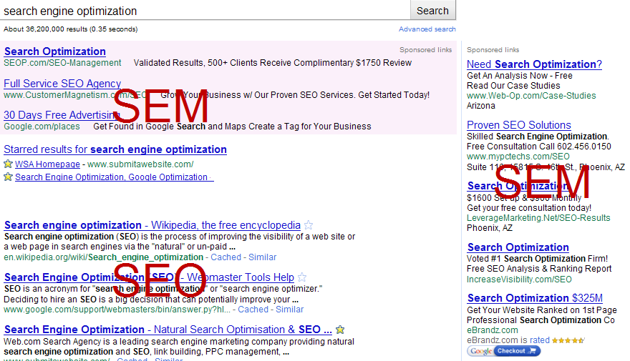
Task: Open Starred results for search engine optimization
Action: tap(115, 149)
